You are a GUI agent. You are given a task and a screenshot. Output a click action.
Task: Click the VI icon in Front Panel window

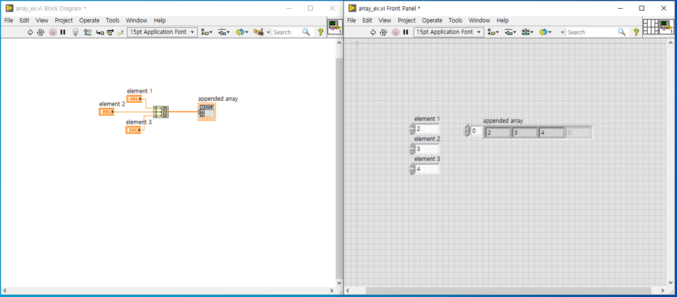(x=666, y=27)
